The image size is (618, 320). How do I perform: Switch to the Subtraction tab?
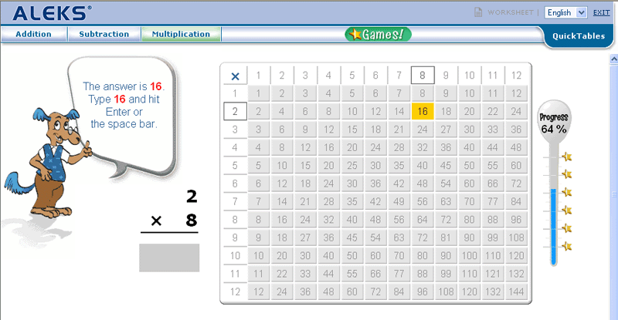click(x=104, y=34)
